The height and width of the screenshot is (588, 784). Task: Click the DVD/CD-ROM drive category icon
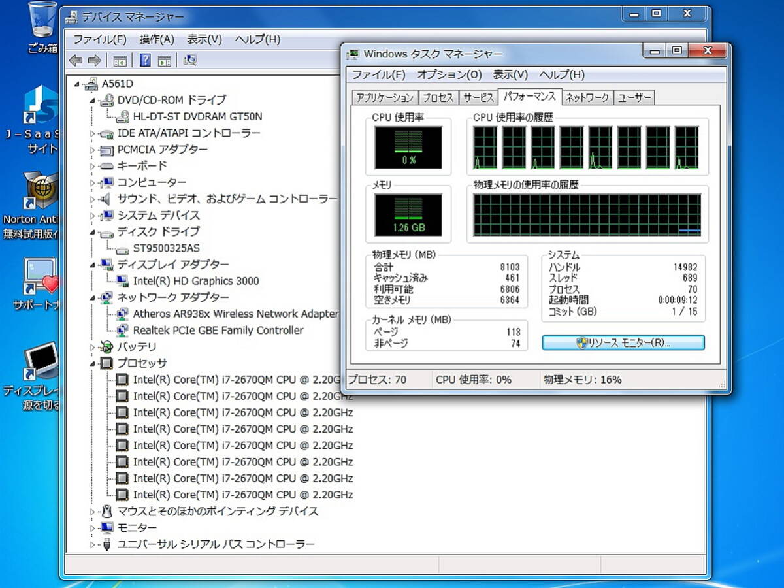[106, 100]
